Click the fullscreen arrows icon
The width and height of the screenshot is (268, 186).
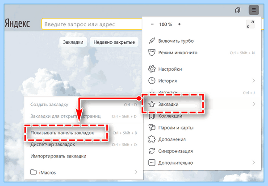coord(250,24)
